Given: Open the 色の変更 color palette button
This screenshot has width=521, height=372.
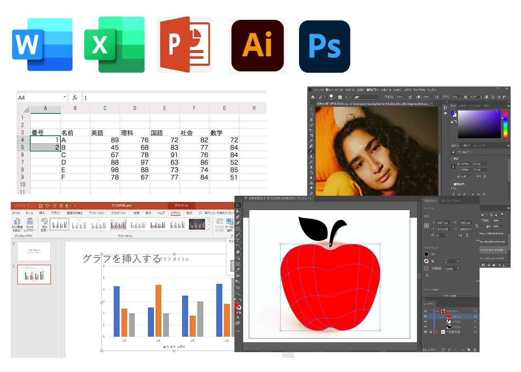Looking at the screenshot, I should [x=44, y=226].
